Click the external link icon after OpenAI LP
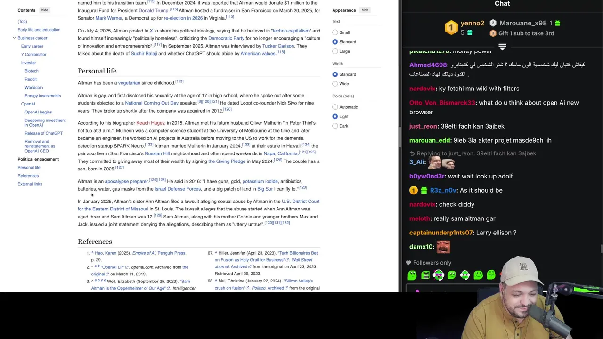Screen dimensions: 603x339 point(127,267)
